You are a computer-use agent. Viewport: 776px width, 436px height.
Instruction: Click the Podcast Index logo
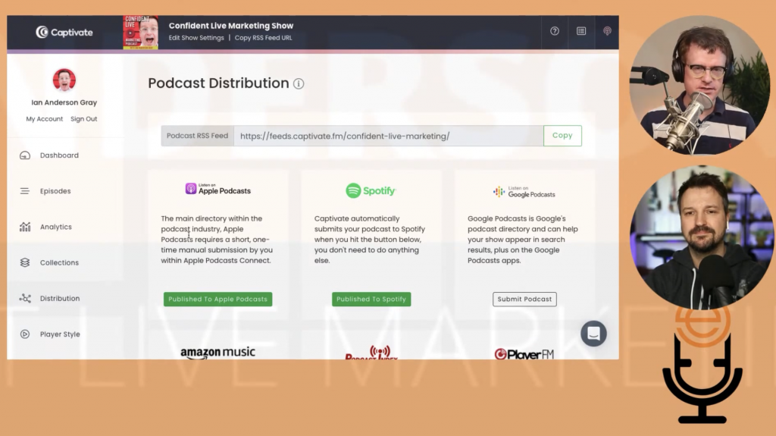[371, 353]
